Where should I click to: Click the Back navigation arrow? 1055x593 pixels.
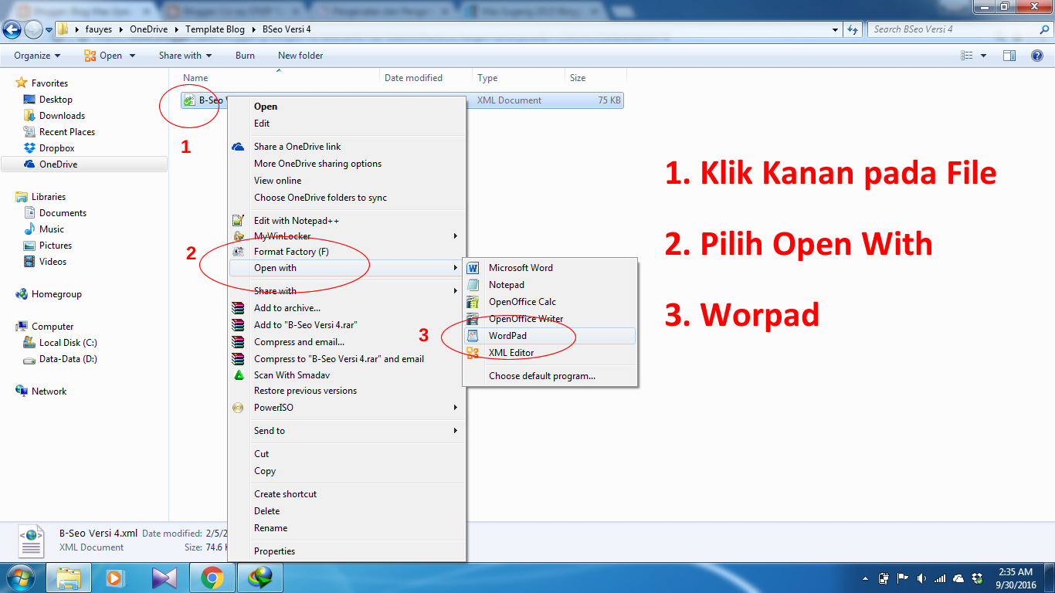[12, 29]
